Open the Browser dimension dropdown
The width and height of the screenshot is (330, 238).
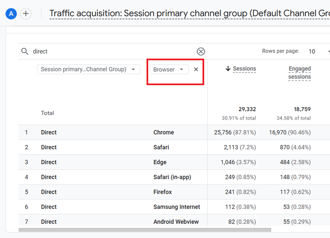[169, 69]
